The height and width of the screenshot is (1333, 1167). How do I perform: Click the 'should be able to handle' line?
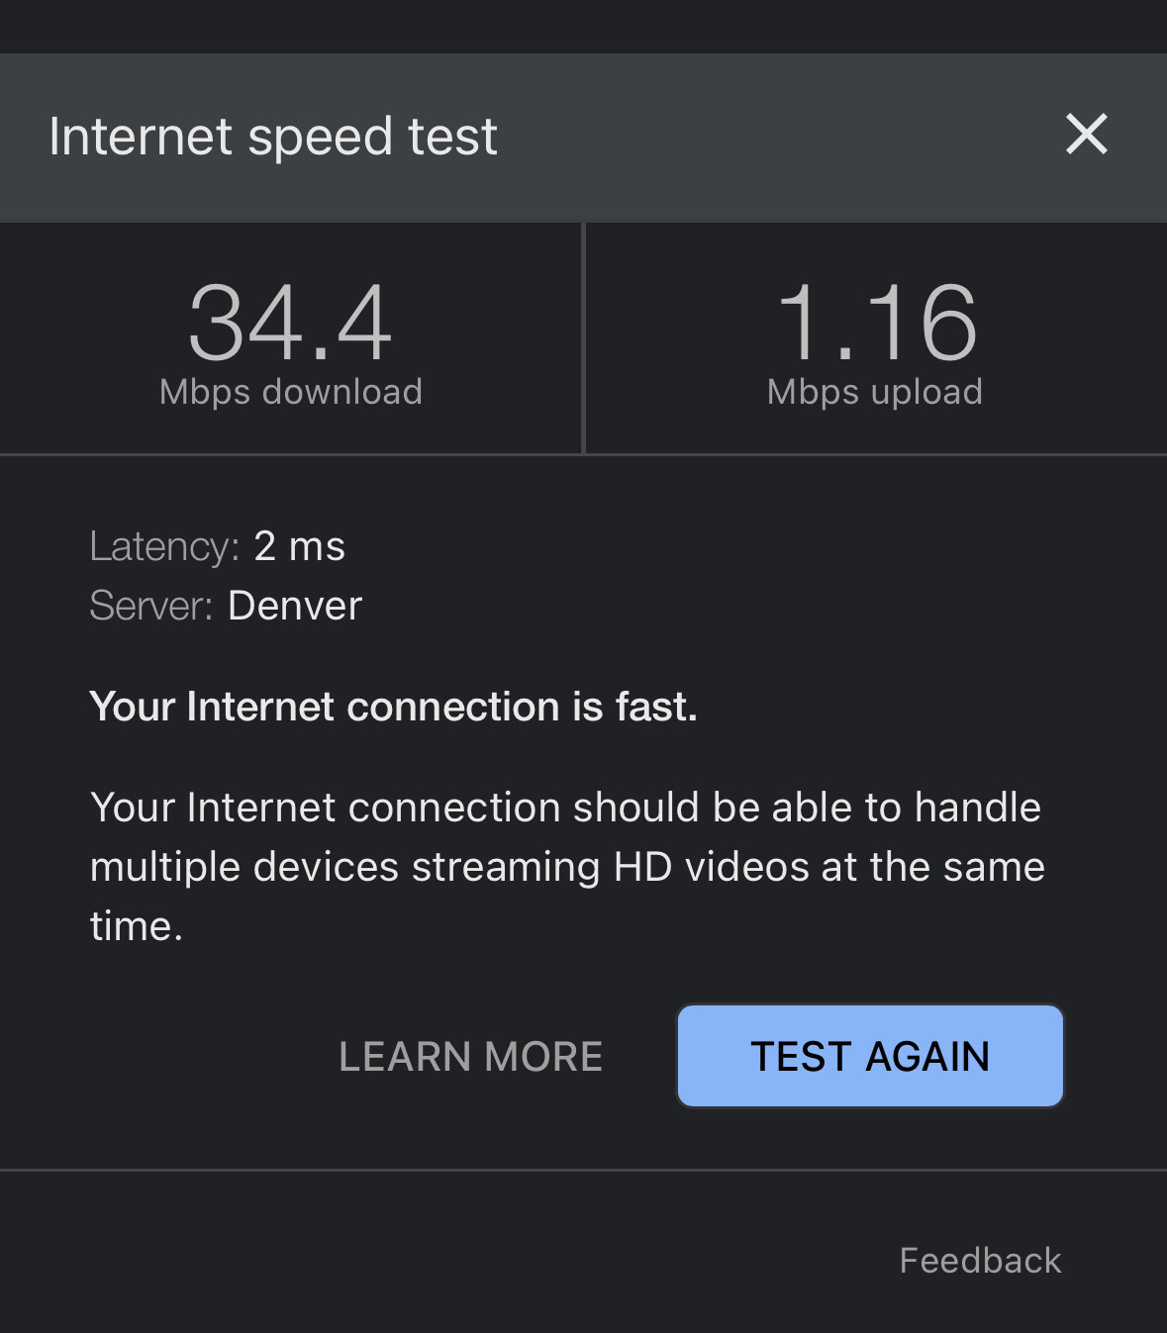coord(565,808)
